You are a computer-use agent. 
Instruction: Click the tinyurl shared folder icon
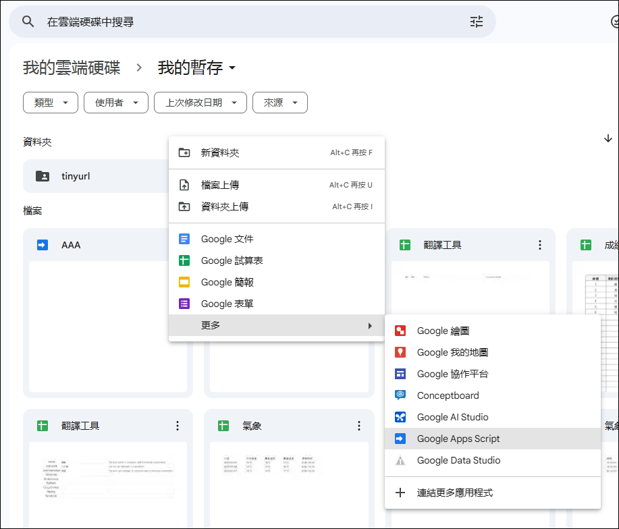pos(43,176)
